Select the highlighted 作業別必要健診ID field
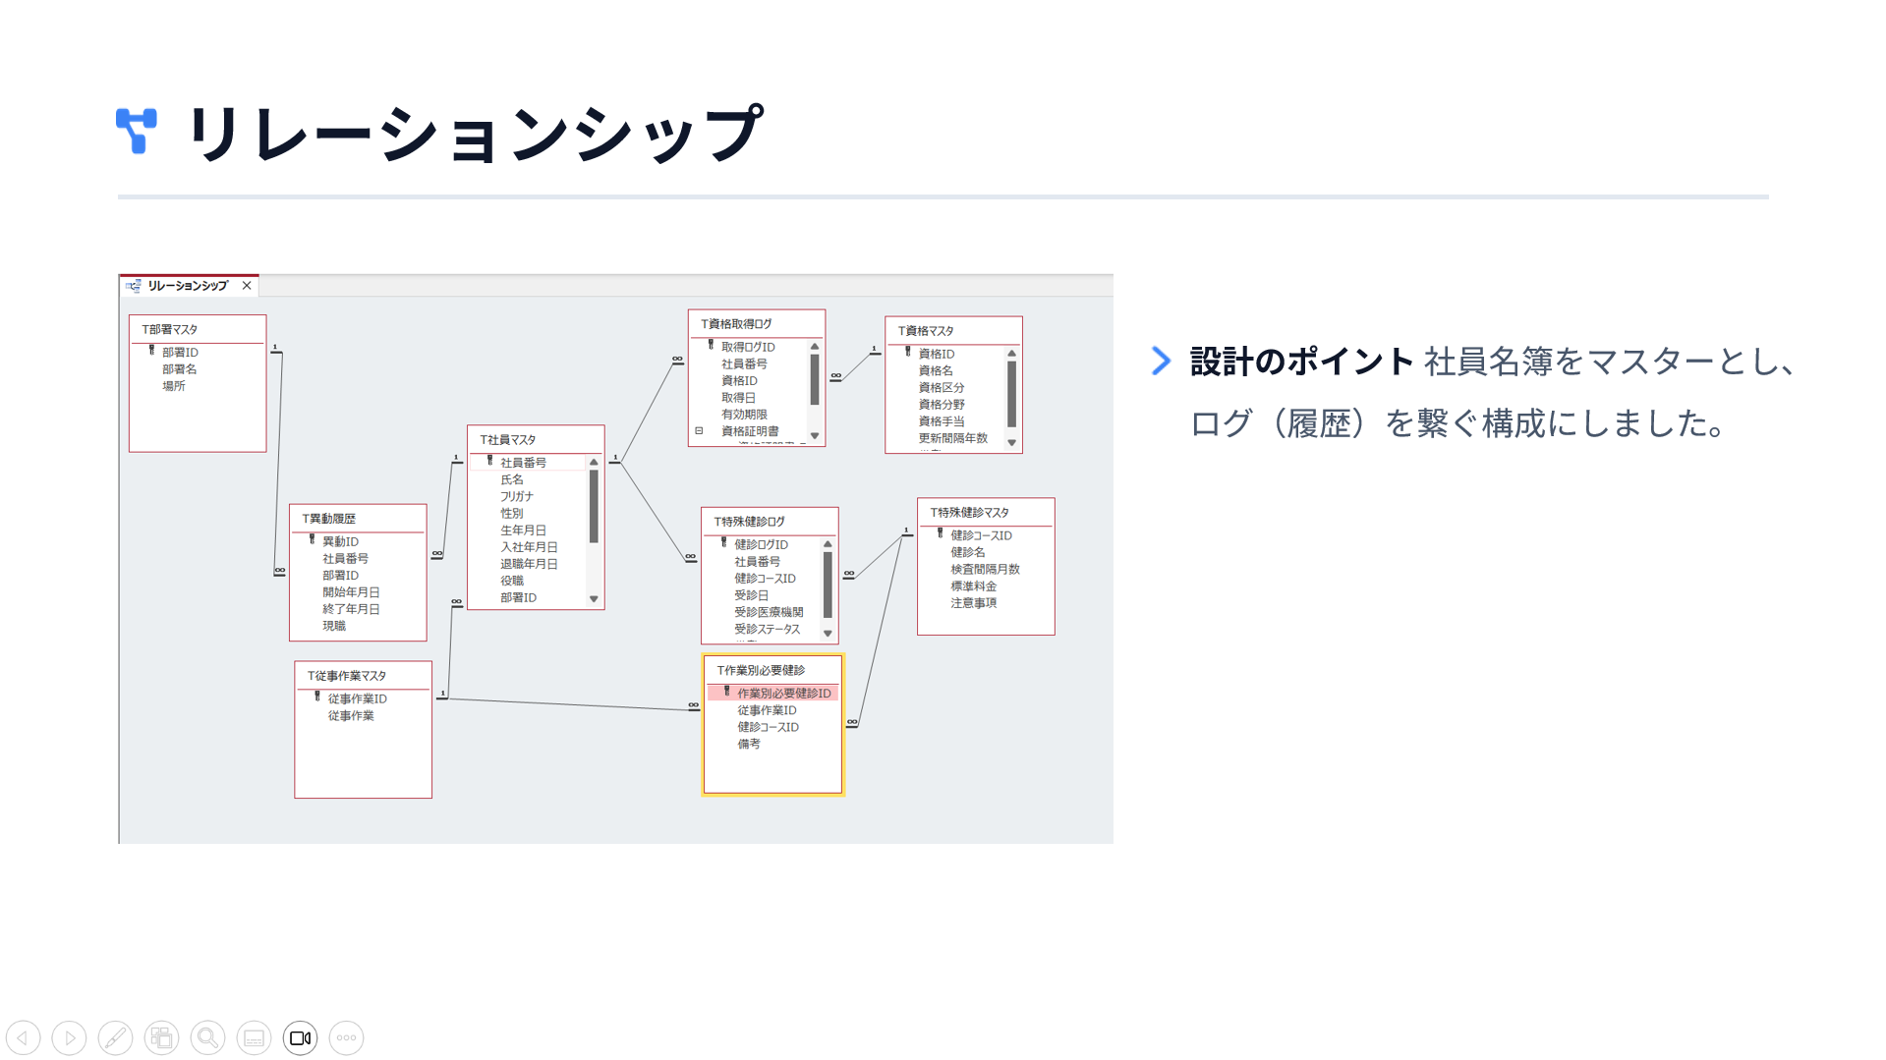The width and height of the screenshot is (1886, 1060). 783,694
